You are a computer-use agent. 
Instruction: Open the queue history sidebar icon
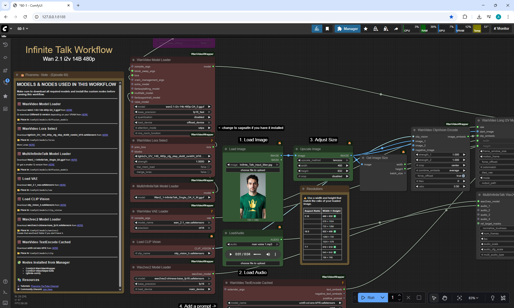tap(5, 45)
